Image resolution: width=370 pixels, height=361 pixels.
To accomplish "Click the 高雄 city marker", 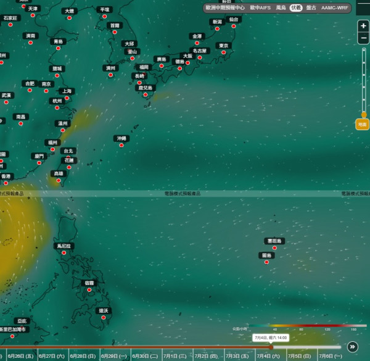I will pyautogui.click(x=59, y=180).
